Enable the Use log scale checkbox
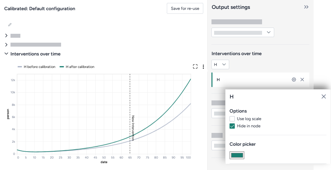This screenshot has width=331, height=170. click(x=232, y=119)
